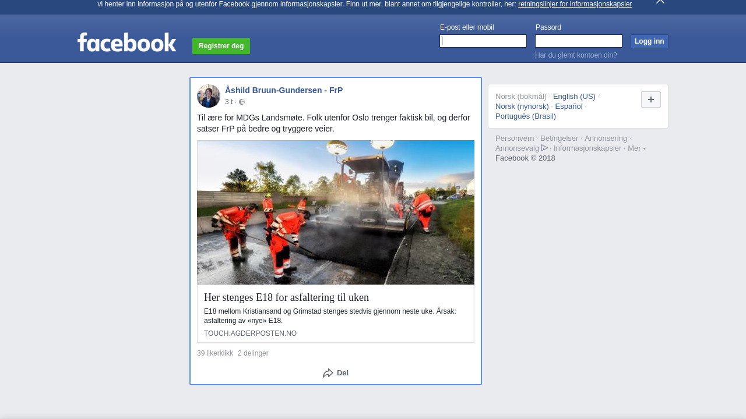Open Her stenges E18 article headline
The image size is (746, 419).
tap(286, 297)
